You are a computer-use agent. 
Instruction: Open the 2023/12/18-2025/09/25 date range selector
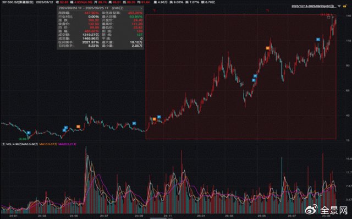click(313, 6)
